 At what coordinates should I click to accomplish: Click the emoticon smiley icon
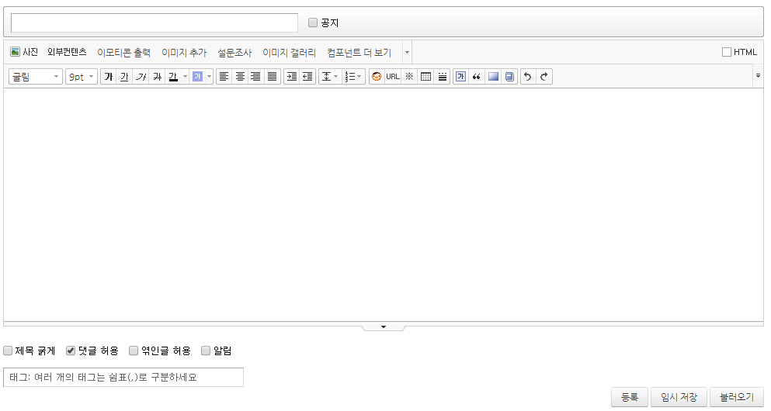click(377, 77)
